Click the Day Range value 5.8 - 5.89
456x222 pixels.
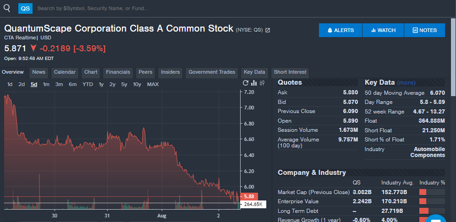point(433,102)
